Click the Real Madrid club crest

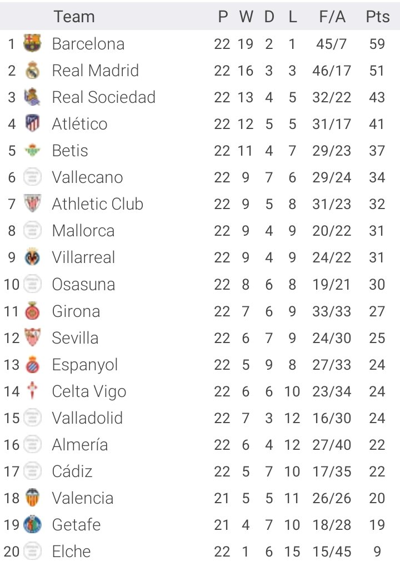pyautogui.click(x=32, y=70)
